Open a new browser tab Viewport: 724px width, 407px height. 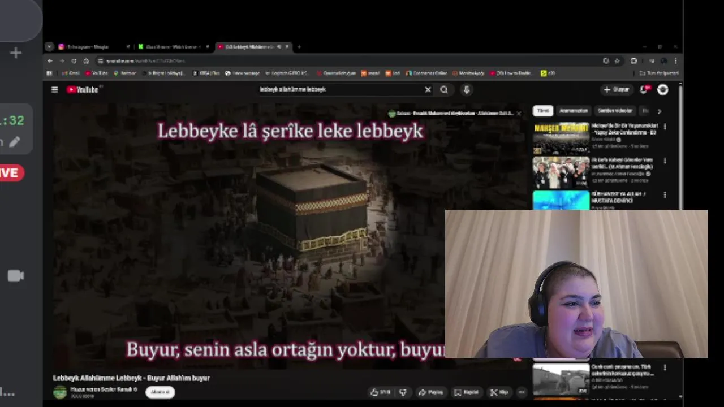299,47
